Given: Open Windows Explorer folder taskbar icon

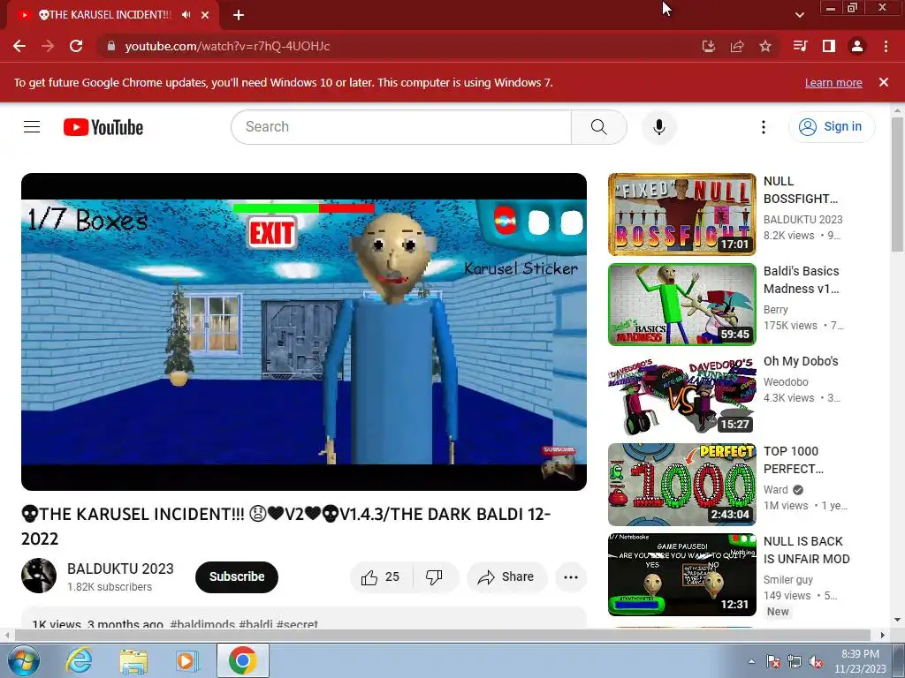Looking at the screenshot, I should pos(133,660).
